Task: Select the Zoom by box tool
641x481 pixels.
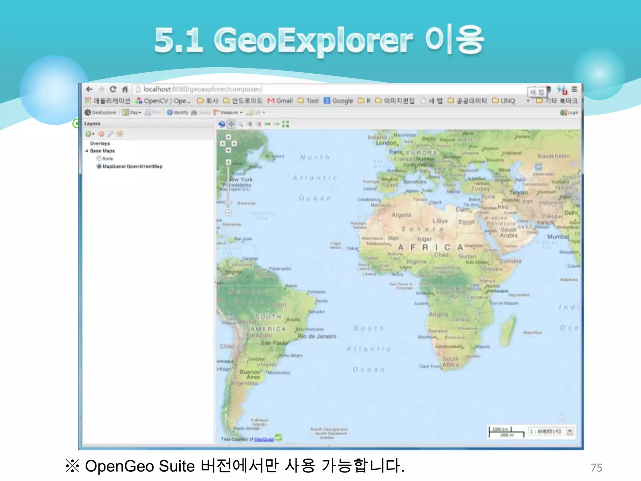Action: (x=240, y=124)
